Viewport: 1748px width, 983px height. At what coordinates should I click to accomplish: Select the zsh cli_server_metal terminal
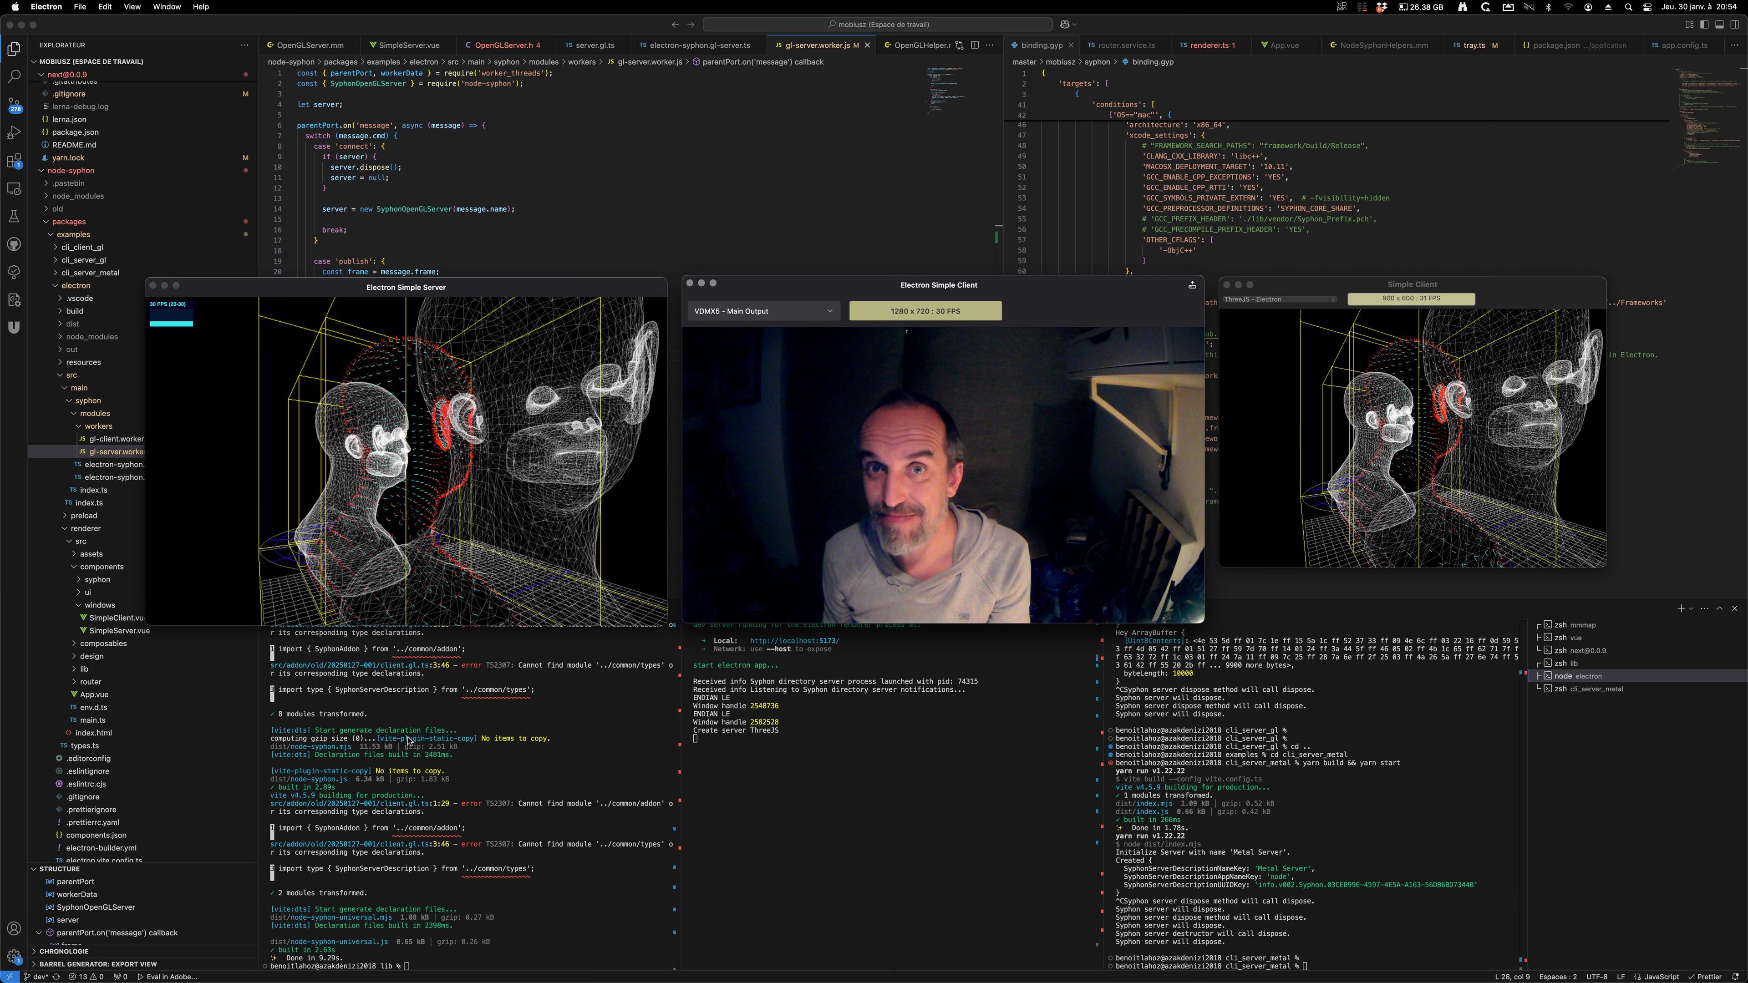1588,689
